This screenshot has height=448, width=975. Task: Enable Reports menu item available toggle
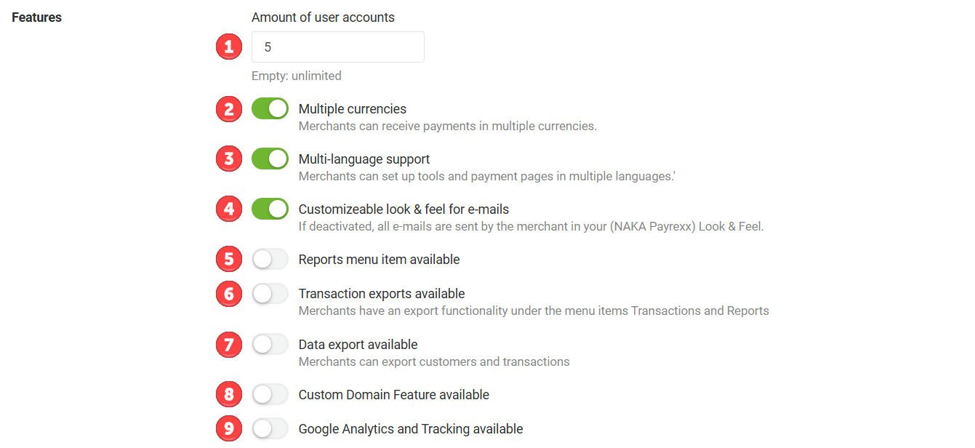(x=270, y=260)
